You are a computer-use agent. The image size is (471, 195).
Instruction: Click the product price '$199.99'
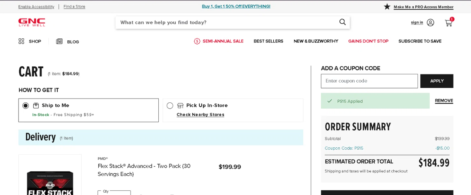[230, 167]
